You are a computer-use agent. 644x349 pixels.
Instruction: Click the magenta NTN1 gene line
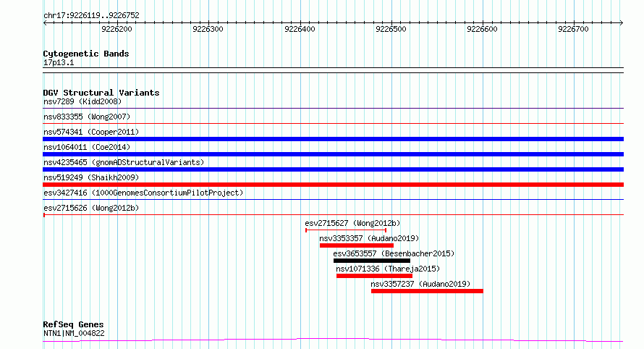(333, 340)
